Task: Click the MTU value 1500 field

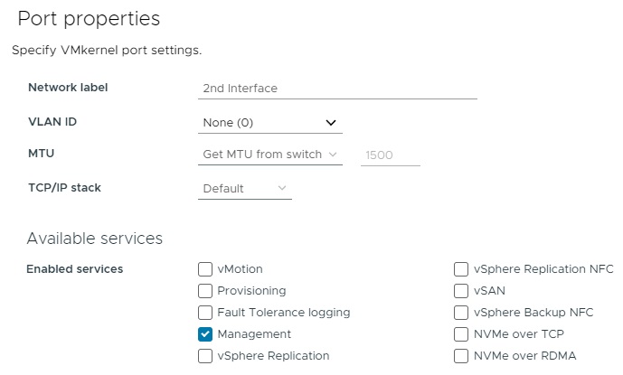Action: (x=390, y=155)
